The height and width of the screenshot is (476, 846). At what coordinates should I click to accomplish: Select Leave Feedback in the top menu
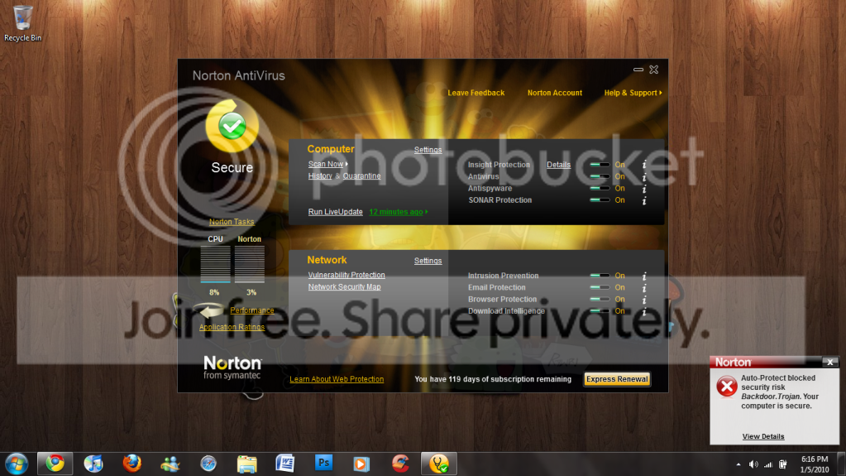[x=476, y=93]
